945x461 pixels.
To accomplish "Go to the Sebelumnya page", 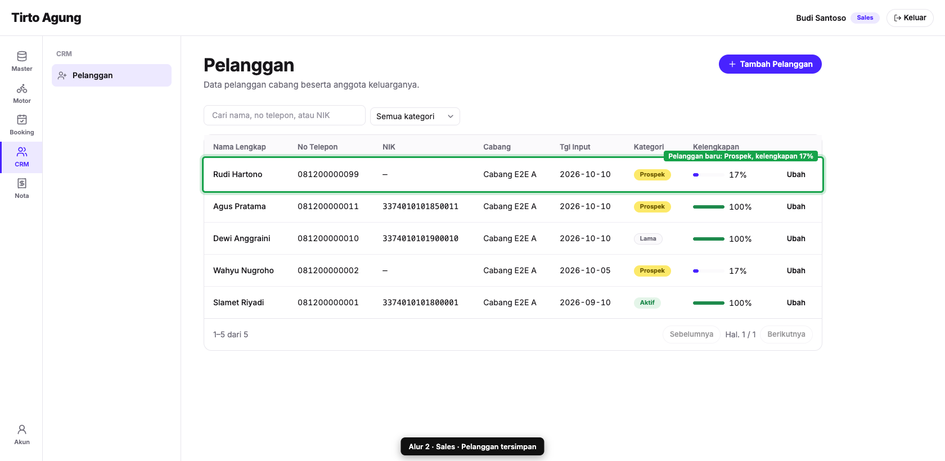I will [691, 334].
